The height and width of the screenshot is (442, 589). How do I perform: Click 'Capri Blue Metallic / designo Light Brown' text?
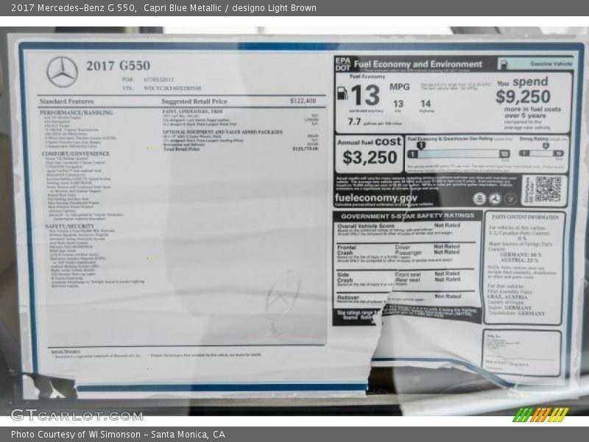[230, 8]
